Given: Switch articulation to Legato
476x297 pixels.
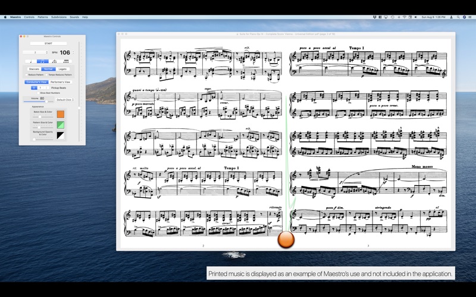Looking at the screenshot, I should 62,69.
